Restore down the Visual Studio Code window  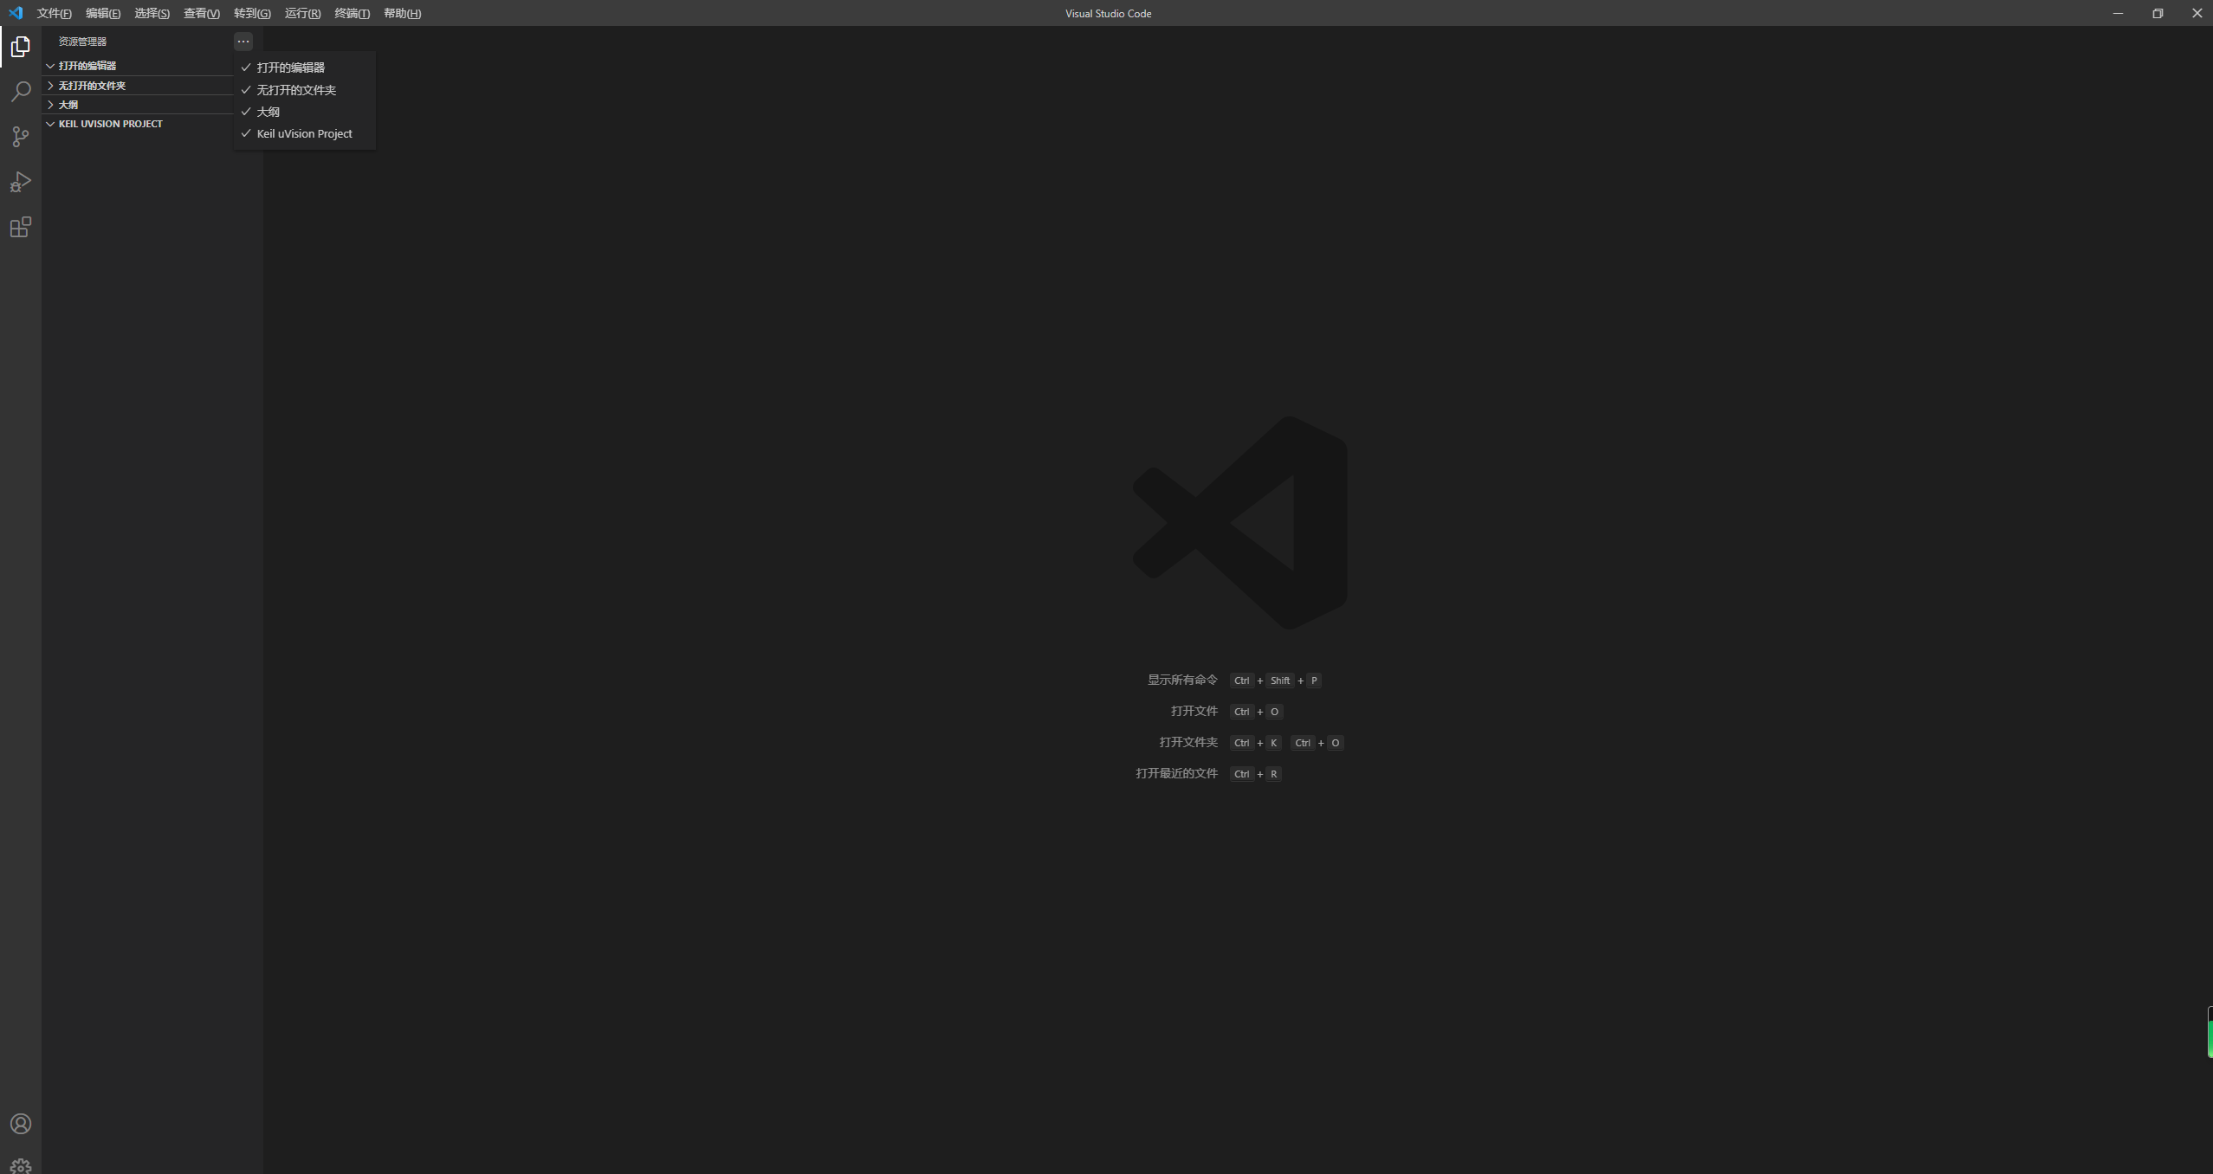(2158, 13)
